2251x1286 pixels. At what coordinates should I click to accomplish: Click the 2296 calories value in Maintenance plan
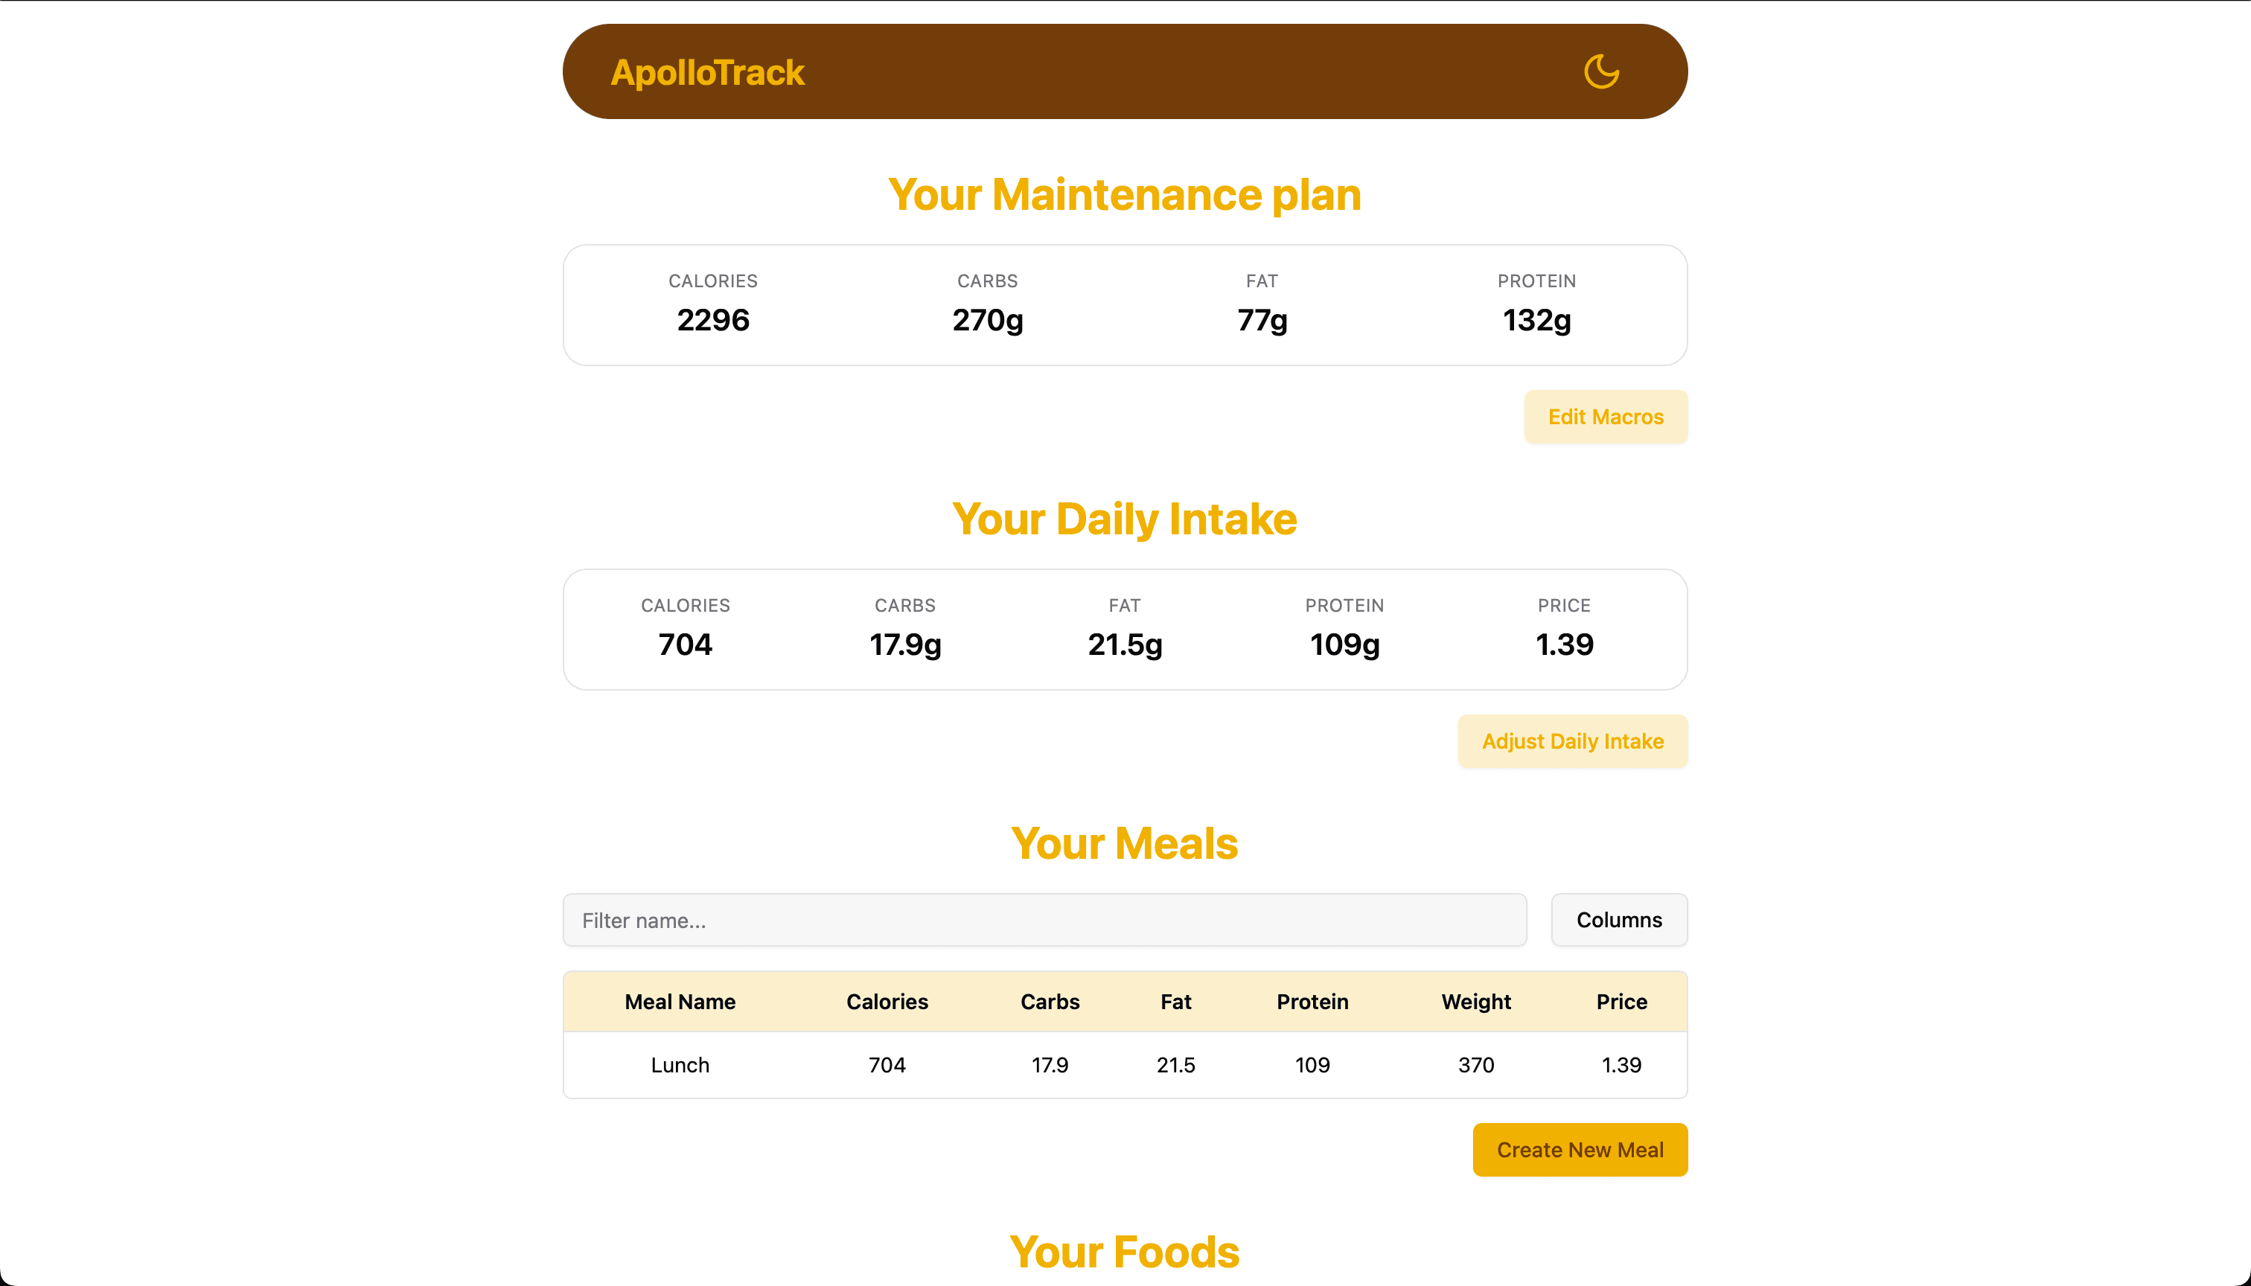click(713, 320)
